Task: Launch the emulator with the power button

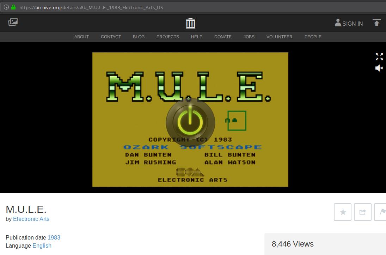Action: click(190, 122)
